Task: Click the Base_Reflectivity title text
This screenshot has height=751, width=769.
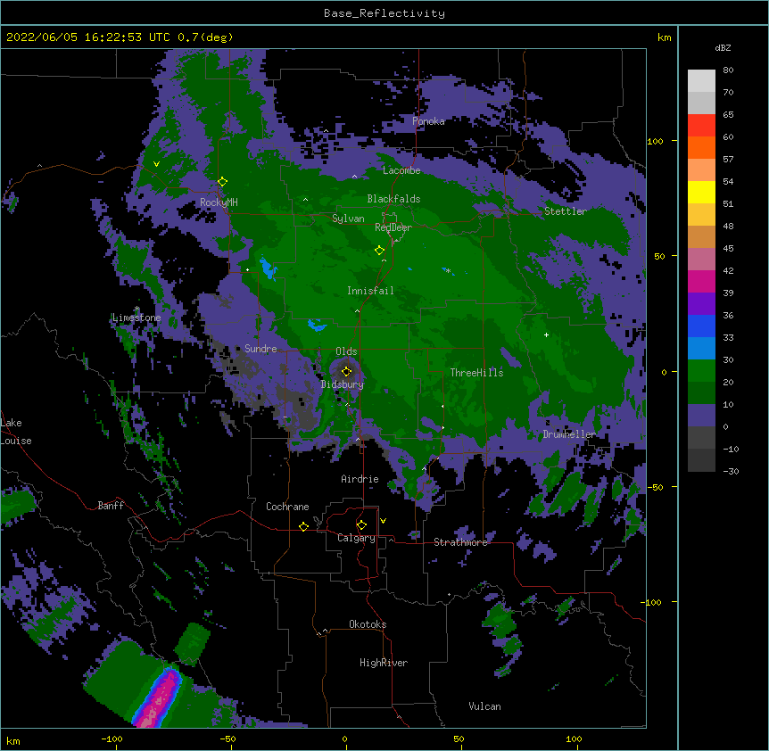Action: click(384, 13)
